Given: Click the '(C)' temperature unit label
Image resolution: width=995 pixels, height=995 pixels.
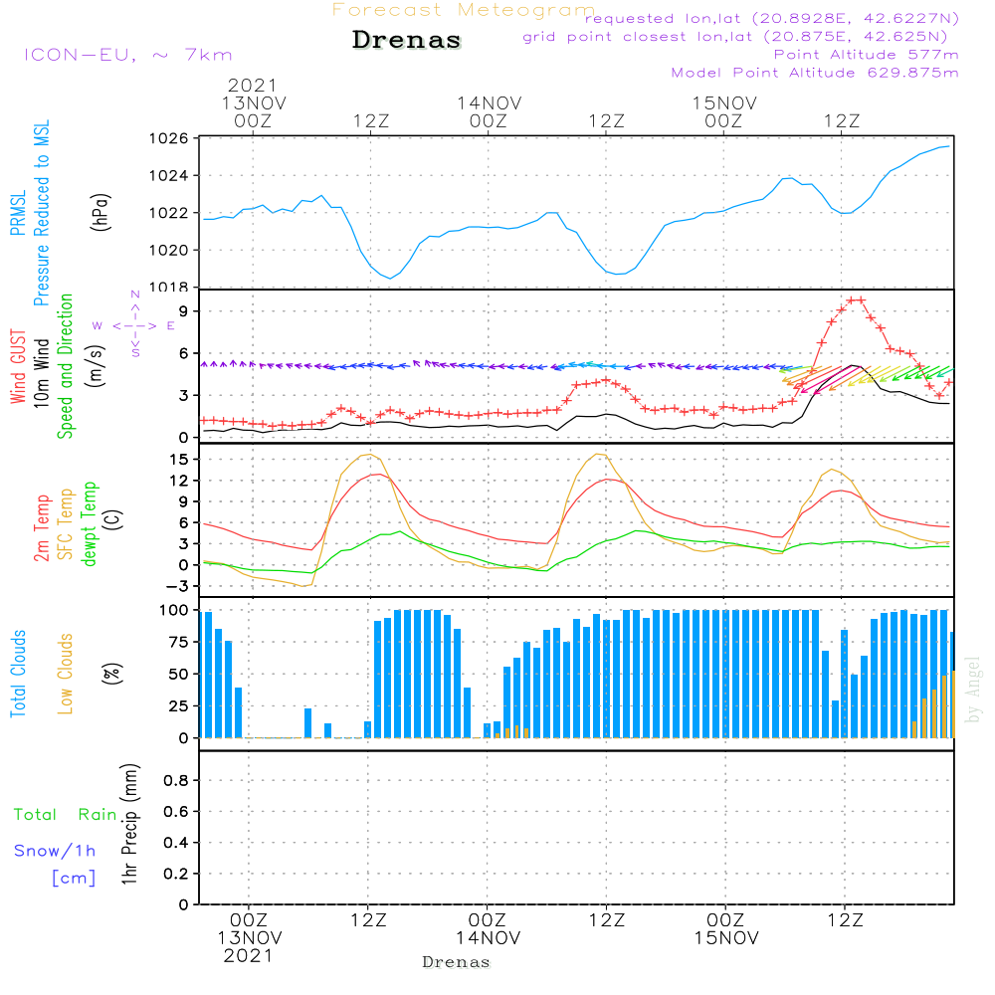Looking at the screenshot, I should click(113, 519).
